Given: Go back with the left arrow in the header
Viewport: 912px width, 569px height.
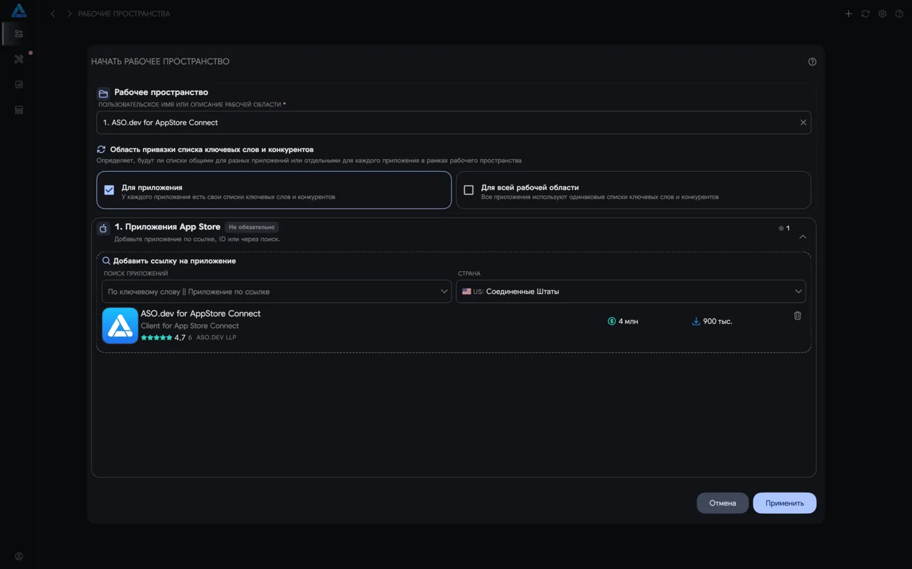Looking at the screenshot, I should click(x=53, y=13).
